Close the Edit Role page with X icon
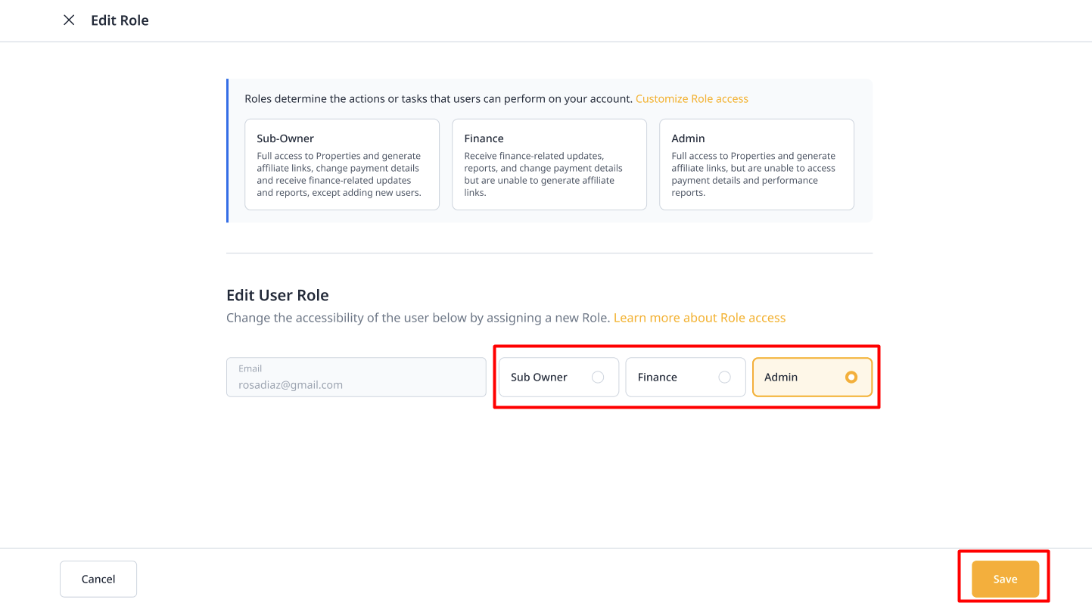Image resolution: width=1092 pixels, height=606 pixels. [x=69, y=20]
